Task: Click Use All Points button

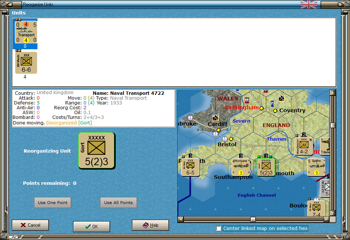Action: point(118,203)
